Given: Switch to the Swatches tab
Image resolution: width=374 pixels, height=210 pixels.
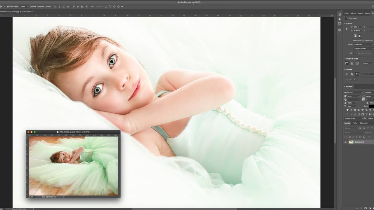Looking at the screenshot, I should coord(361,13).
